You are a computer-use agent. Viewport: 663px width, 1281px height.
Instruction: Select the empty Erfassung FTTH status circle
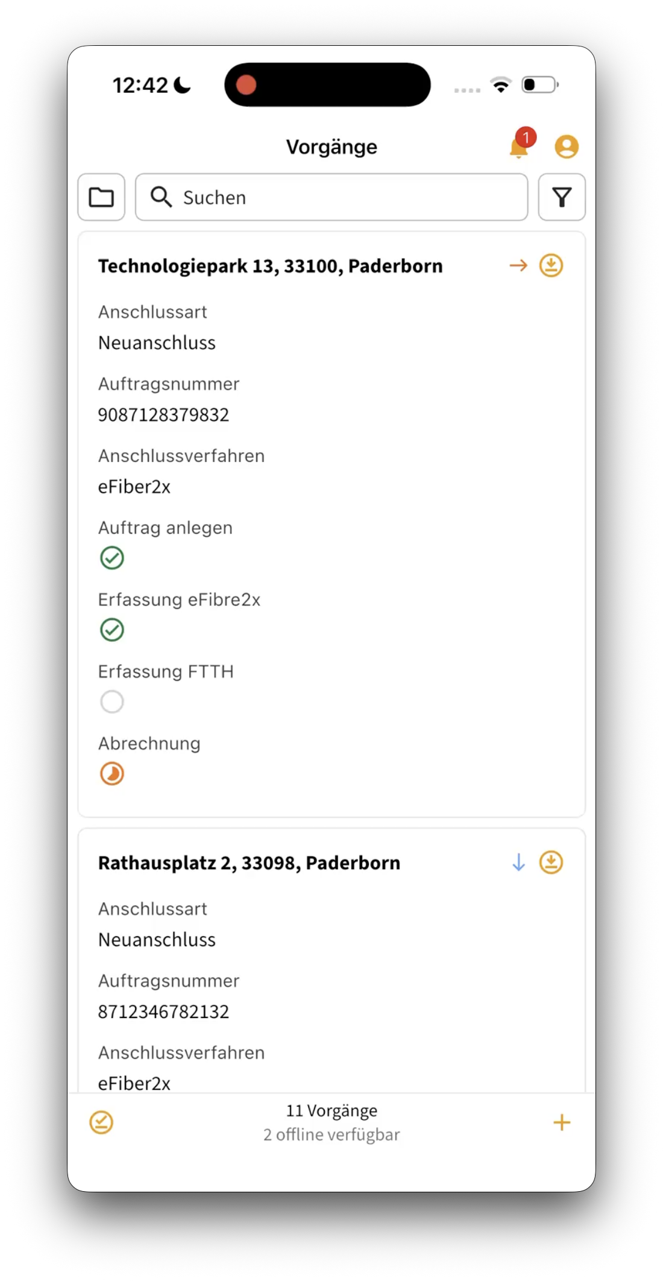(x=112, y=701)
